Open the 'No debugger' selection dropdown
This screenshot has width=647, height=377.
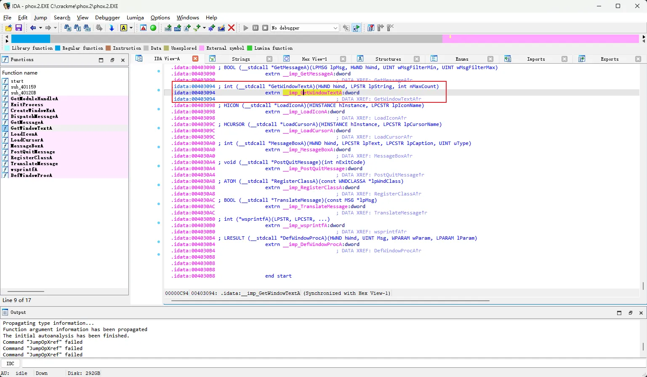304,28
